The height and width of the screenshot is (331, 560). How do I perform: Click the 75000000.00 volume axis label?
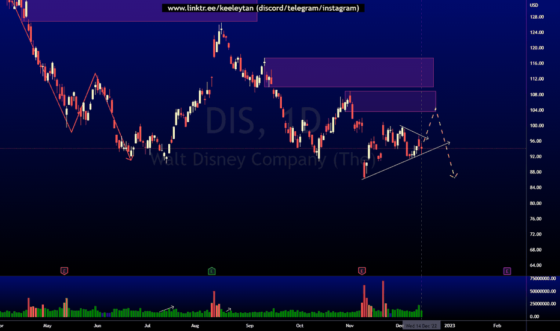pyautogui.click(x=543, y=278)
